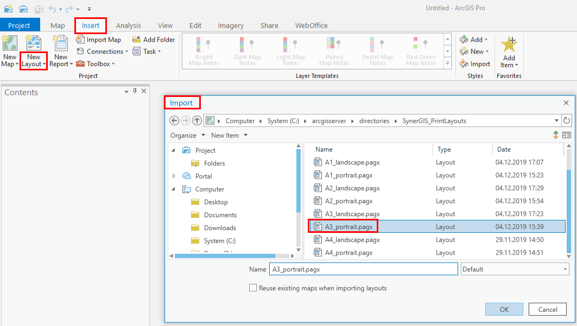The height and width of the screenshot is (326, 577).
Task: Expand the Portal tree node
Action: pos(174,175)
